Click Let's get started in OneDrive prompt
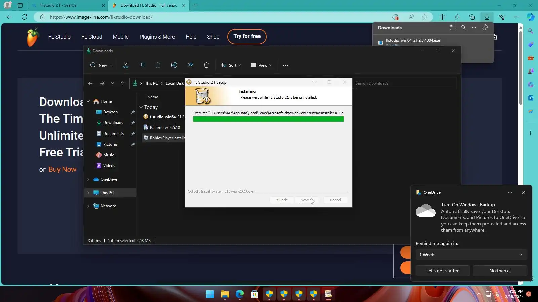Viewport: 538px width, 302px height. (443, 271)
